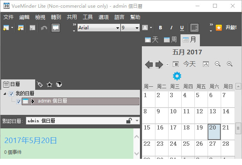This screenshot has width=242, height=165.
Task: Click the 今天 today button
Action: pyautogui.click(x=189, y=64)
